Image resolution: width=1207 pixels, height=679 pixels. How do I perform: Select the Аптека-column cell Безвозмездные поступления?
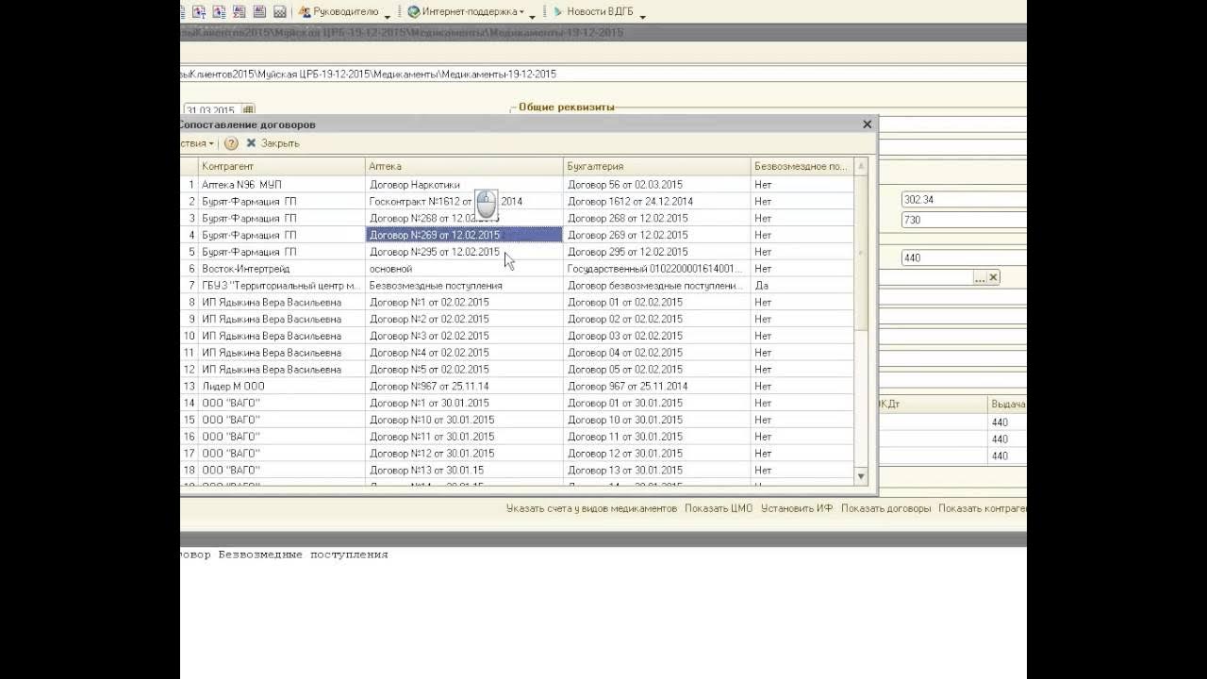click(x=464, y=286)
